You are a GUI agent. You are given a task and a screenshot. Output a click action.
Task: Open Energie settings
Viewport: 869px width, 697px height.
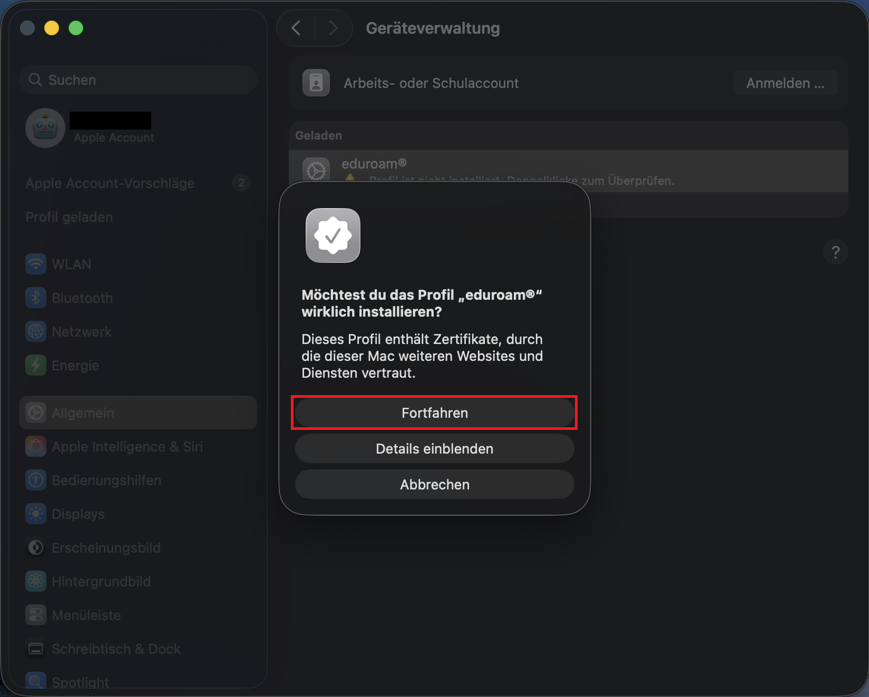point(138,365)
